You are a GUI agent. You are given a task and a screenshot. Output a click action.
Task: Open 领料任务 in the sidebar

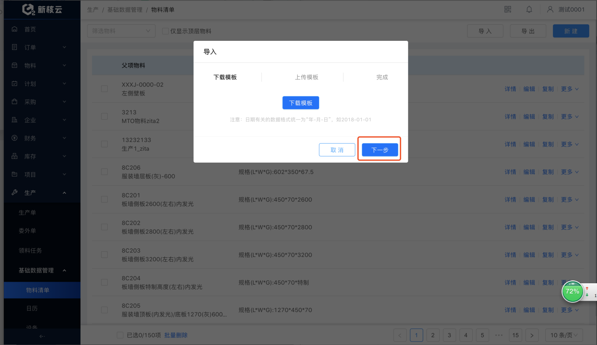point(30,251)
